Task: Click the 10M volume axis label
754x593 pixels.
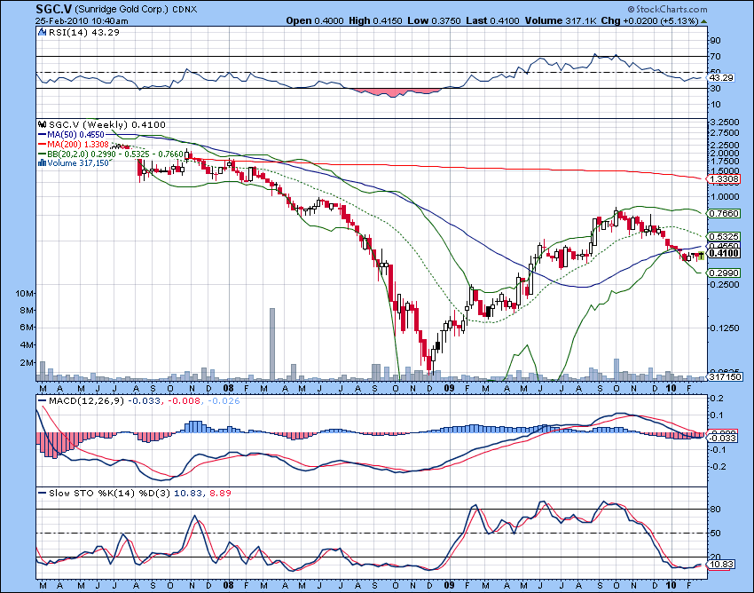Action: (25, 294)
